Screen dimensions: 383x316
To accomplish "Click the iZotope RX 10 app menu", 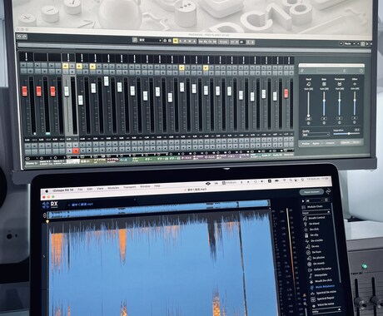I will pyautogui.click(x=63, y=190).
